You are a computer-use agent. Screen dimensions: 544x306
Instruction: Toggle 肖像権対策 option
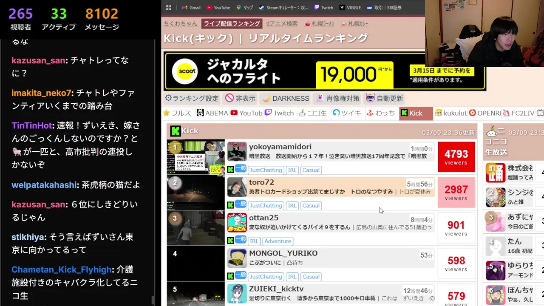pos(338,98)
